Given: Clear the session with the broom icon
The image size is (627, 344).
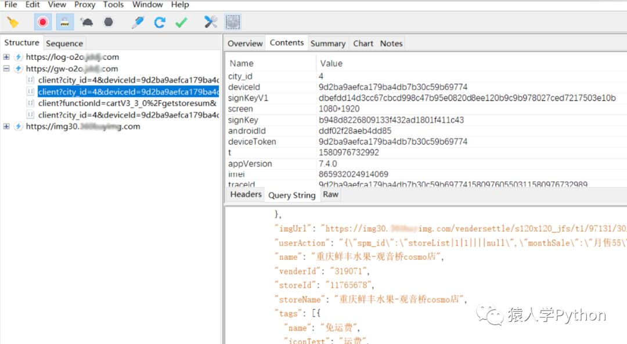Looking at the screenshot, I should (13, 22).
